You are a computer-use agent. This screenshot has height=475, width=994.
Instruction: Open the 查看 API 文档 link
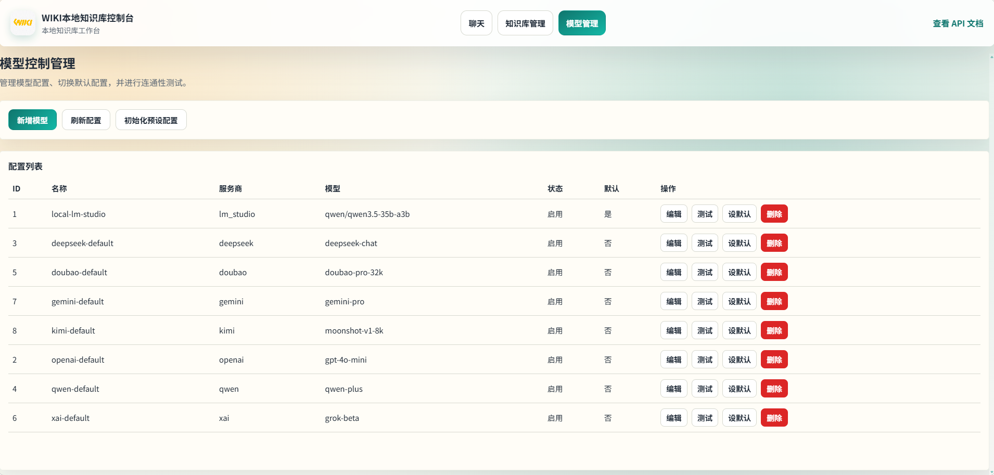tap(958, 23)
